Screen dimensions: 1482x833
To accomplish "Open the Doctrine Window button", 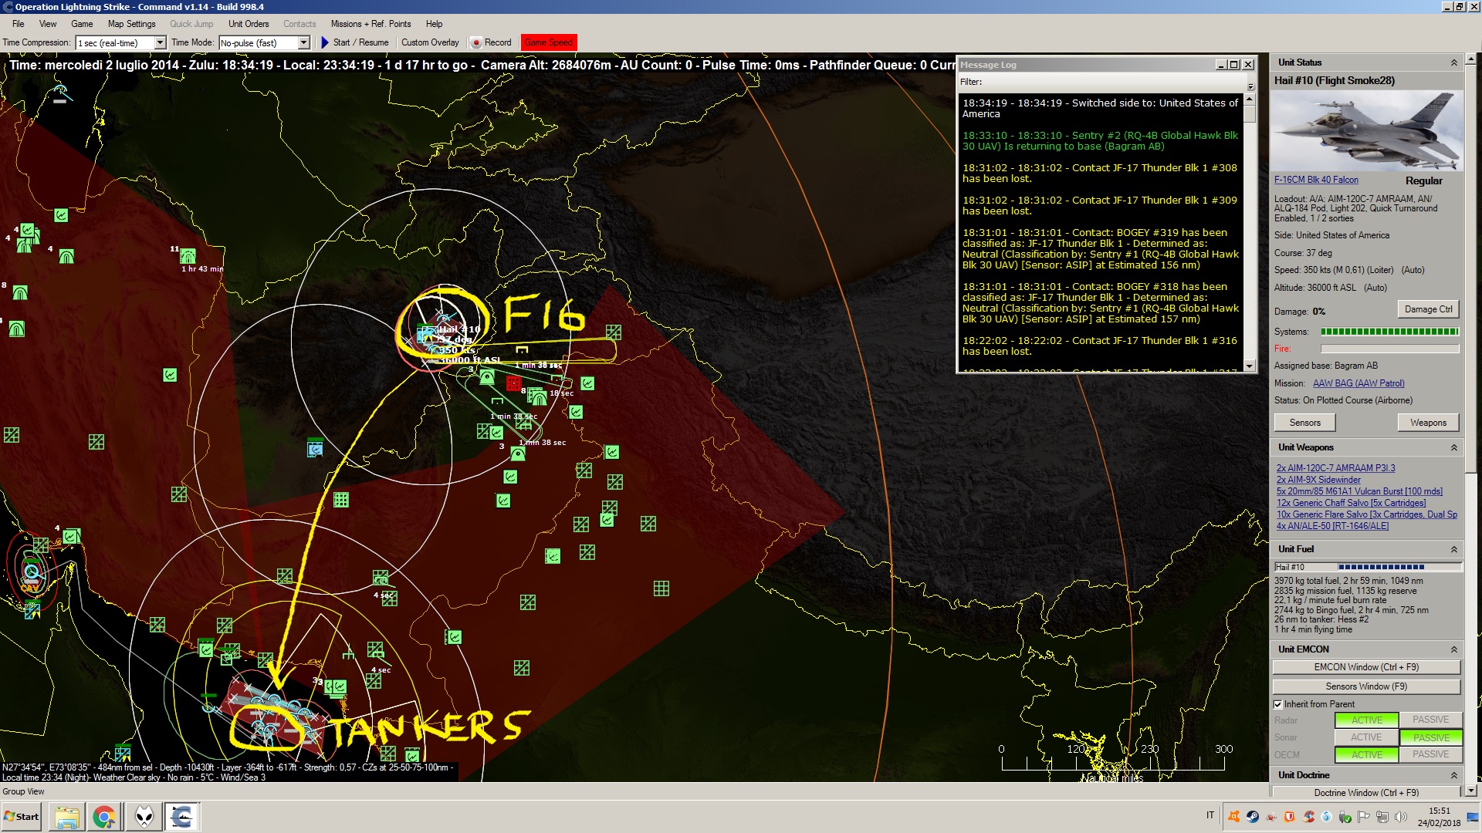I will tap(1366, 793).
